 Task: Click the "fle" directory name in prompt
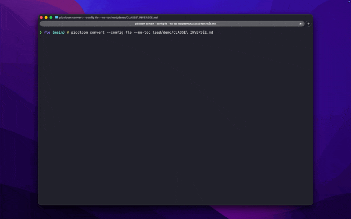(47, 32)
